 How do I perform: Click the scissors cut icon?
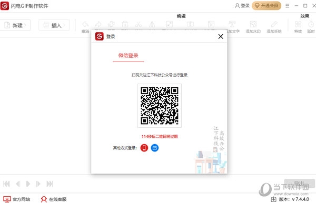click(x=139, y=25)
